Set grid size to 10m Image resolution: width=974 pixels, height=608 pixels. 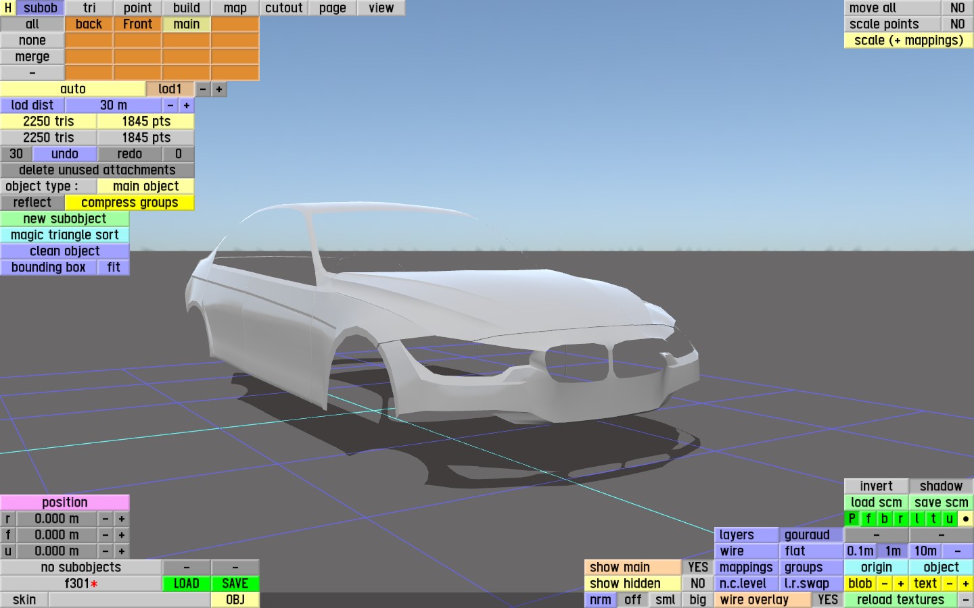pyautogui.click(x=925, y=551)
